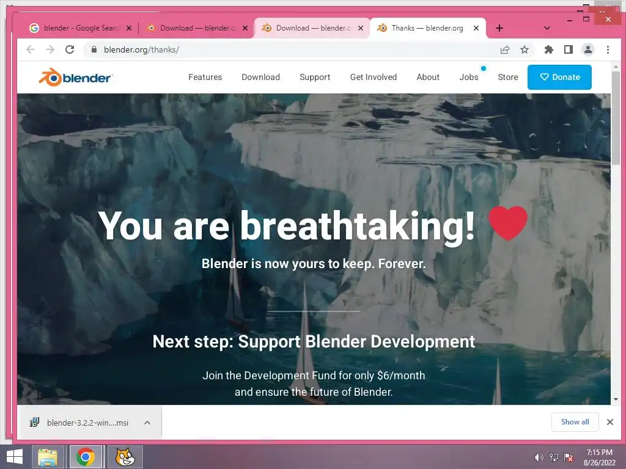626x469 pixels.
Task: Click the blue Donate button
Action: pos(559,77)
